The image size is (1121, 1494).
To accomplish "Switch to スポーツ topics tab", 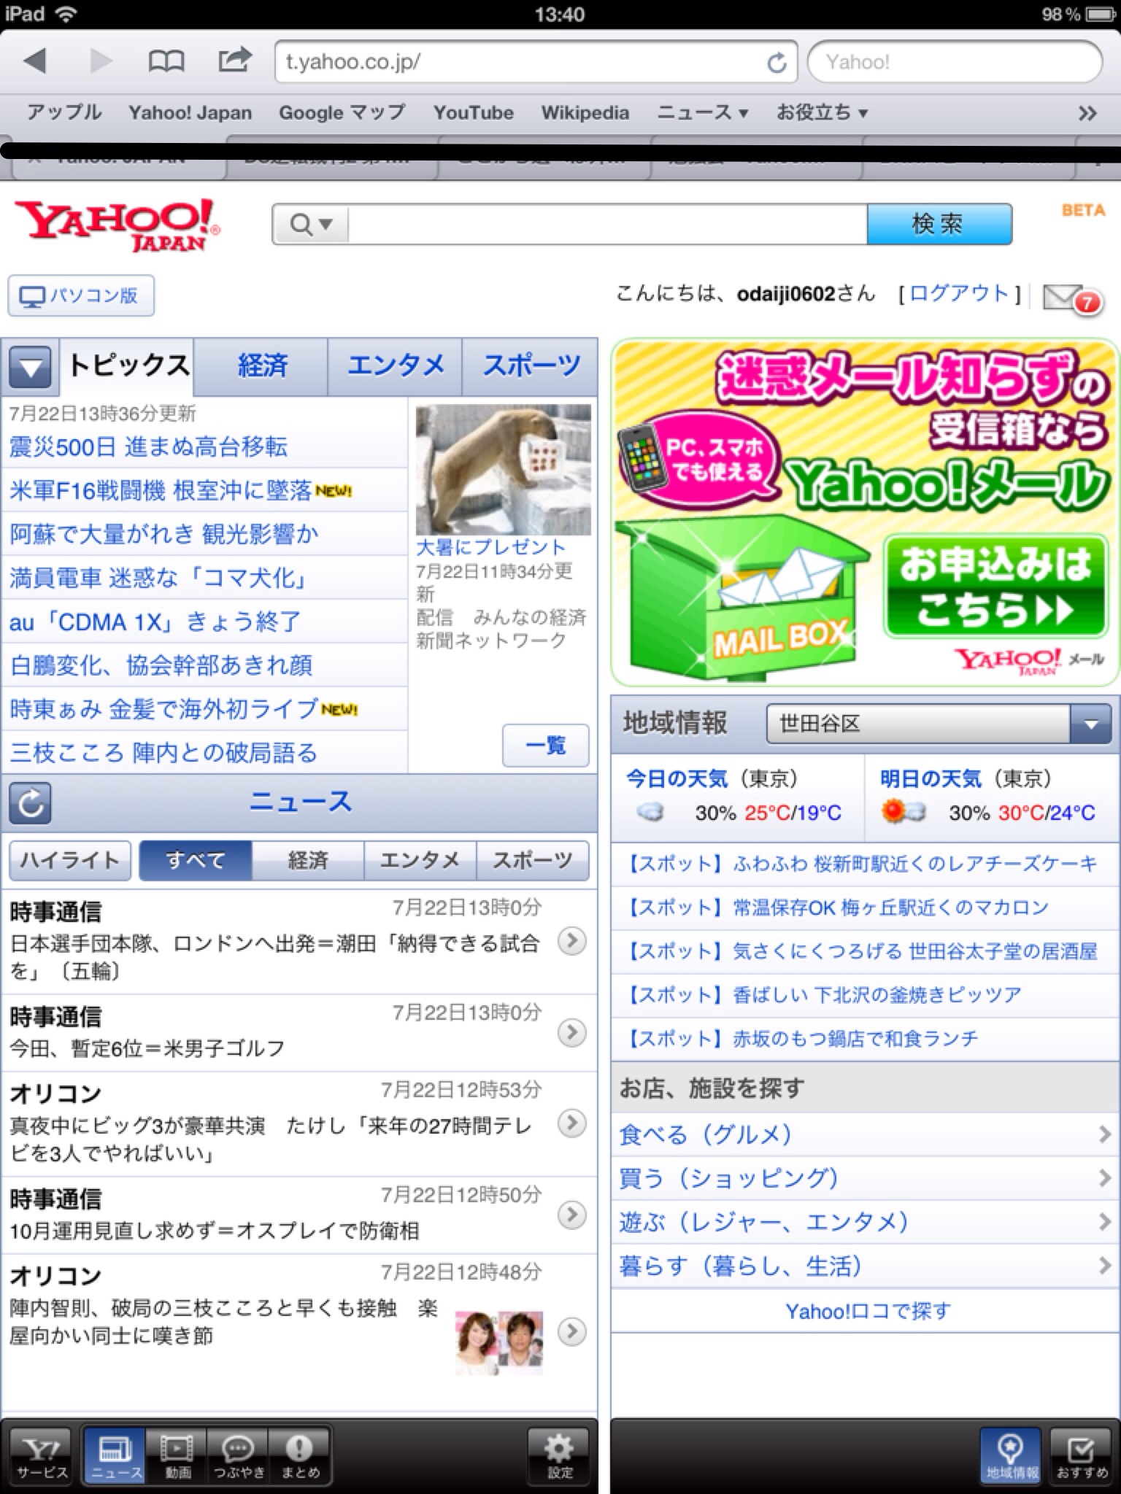I will [x=531, y=365].
